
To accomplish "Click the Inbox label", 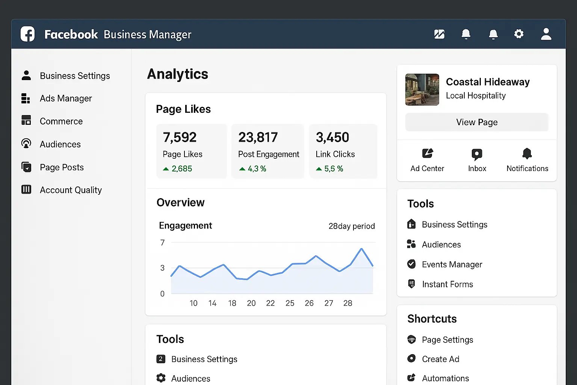I will [477, 168].
